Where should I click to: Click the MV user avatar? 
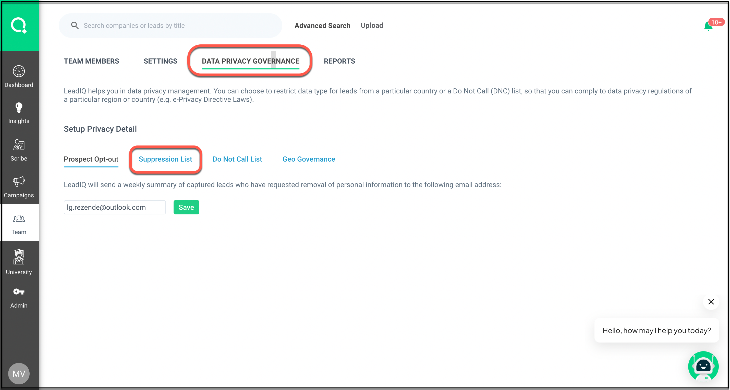pos(19,373)
